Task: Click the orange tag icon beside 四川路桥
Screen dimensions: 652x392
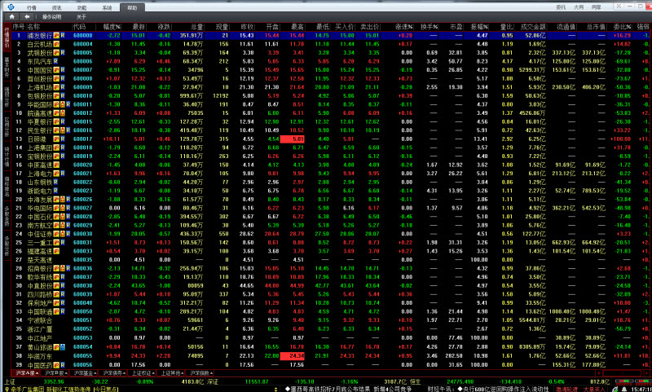Action: tap(56, 294)
